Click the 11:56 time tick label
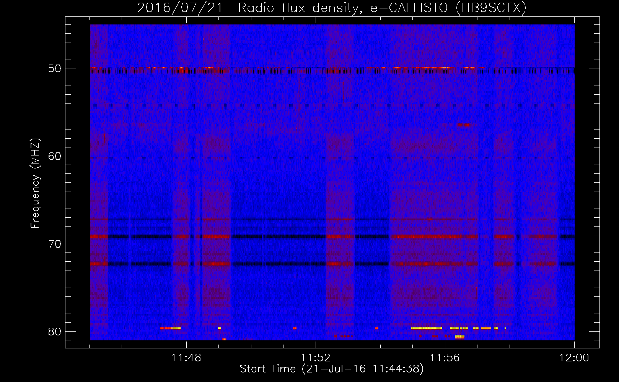 445,358
